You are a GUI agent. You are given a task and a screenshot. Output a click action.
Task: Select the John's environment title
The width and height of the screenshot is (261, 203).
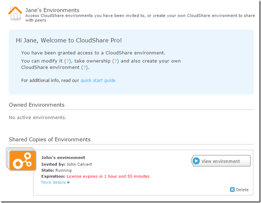[x=63, y=157]
